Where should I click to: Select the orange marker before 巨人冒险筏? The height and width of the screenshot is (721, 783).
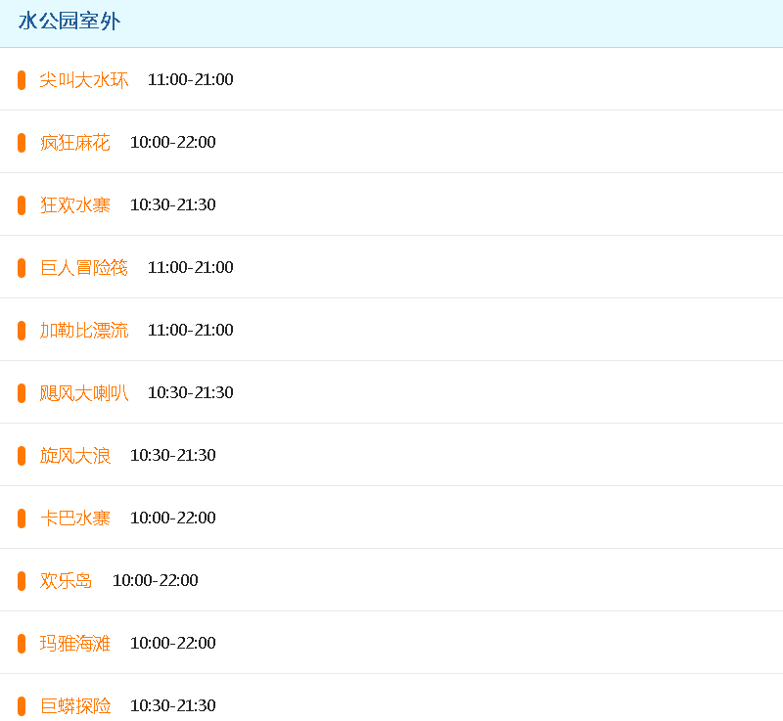tap(22, 268)
